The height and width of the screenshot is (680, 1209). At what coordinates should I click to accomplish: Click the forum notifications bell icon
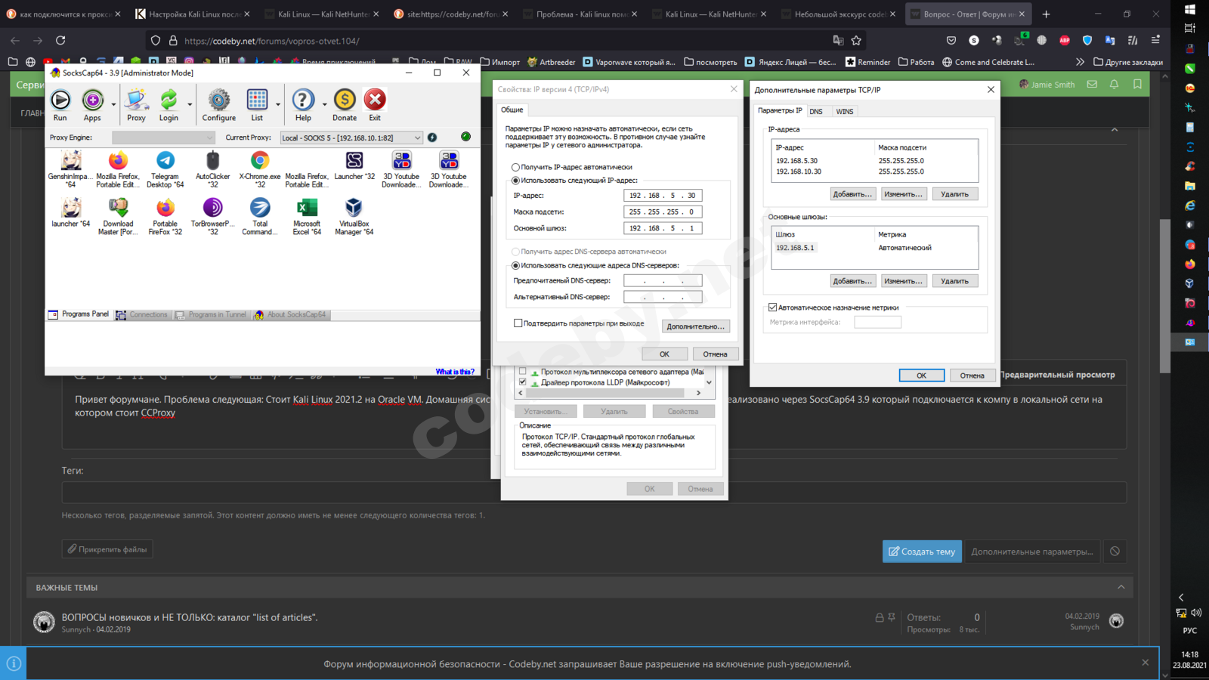click(1114, 85)
